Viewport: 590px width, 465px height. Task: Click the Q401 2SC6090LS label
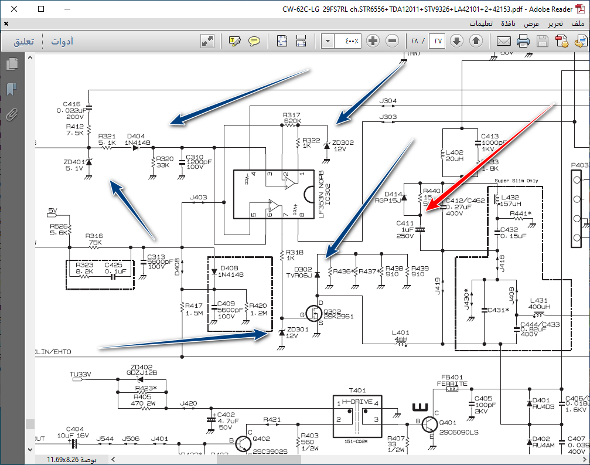459,427
